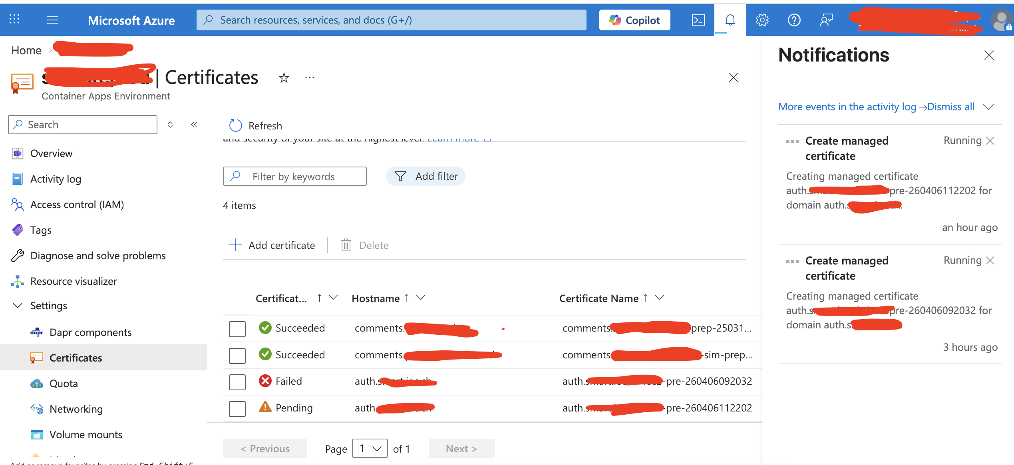Screen dimensions: 1014x465
Task: Select the Pending certificate checkbox
Action: click(237, 409)
